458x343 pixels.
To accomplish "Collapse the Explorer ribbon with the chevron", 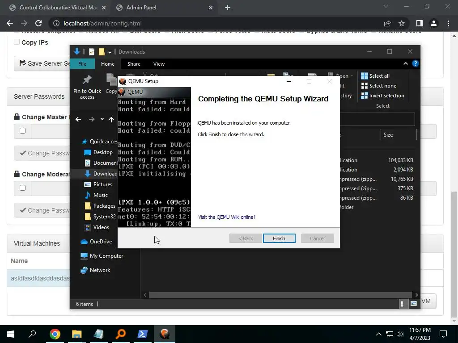I will (x=405, y=63).
